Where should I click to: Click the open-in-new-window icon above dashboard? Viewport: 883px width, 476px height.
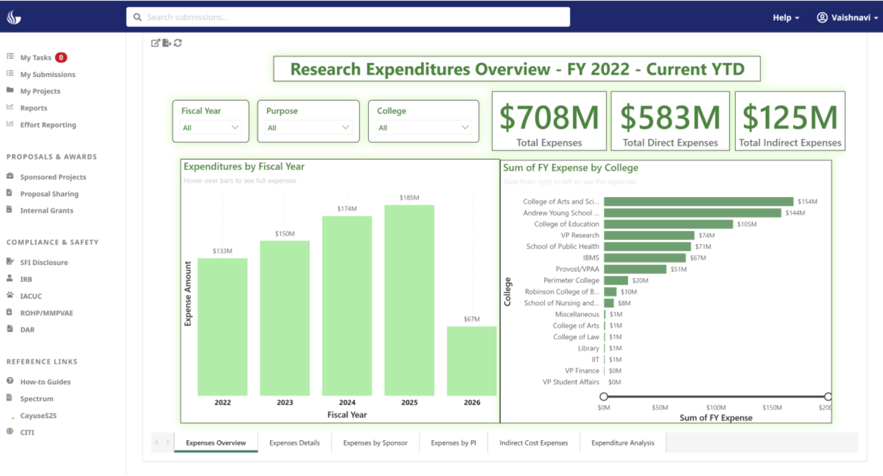(156, 43)
